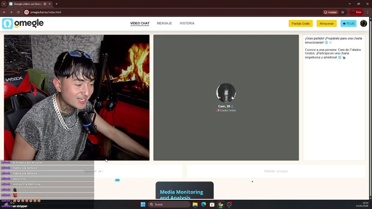Open the Chrome profile Error chip

coord(356,12)
